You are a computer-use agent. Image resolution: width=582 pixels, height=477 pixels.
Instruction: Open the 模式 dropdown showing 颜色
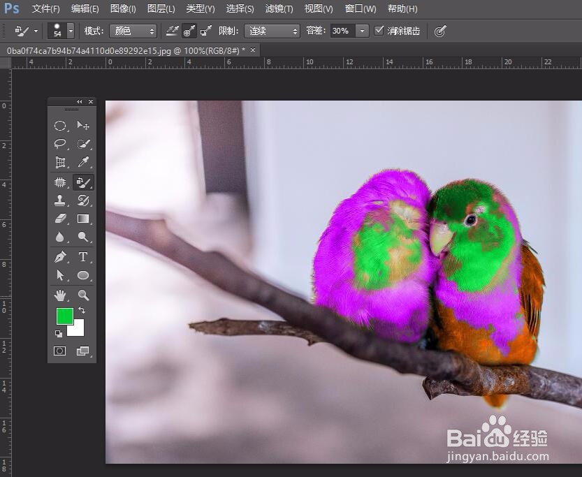click(133, 31)
